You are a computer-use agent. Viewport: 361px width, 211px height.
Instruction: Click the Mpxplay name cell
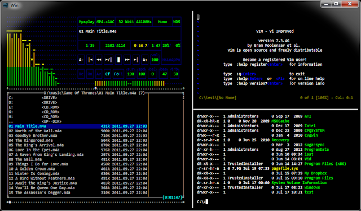(86, 22)
